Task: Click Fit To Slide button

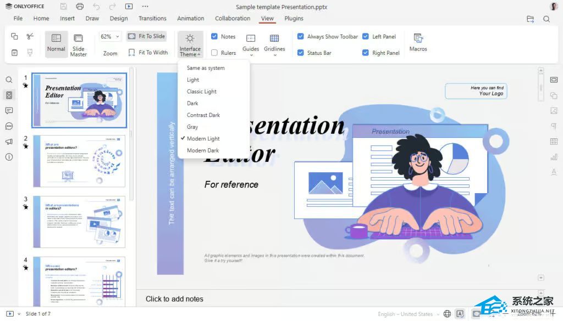Action: (146, 36)
